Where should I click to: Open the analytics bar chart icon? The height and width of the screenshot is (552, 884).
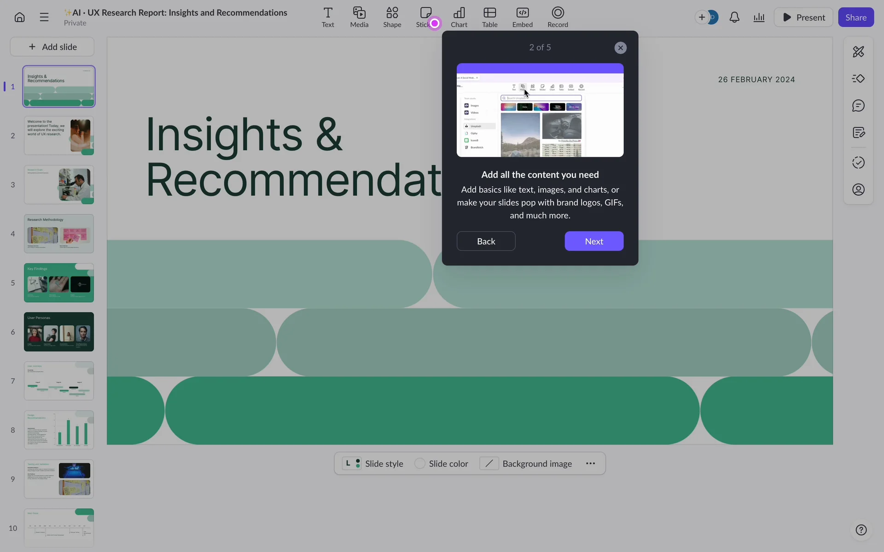tap(759, 17)
